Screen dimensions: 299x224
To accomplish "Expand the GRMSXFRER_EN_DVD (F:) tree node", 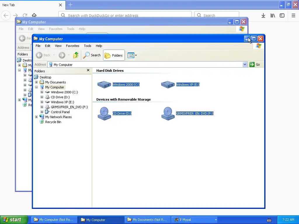I will click(42, 107).
